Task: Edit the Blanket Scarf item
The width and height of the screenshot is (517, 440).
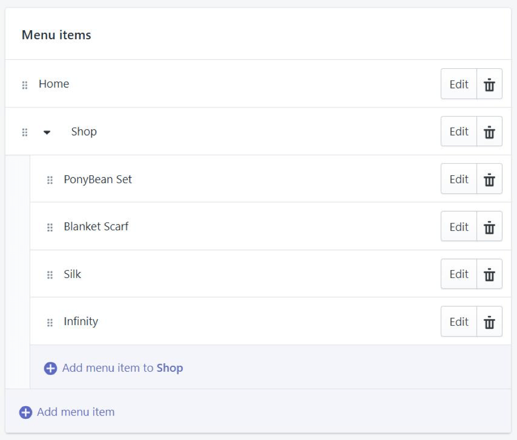Action: pos(459,227)
